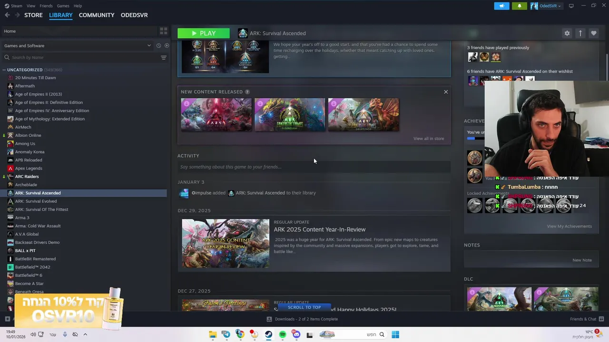Open notifications bell button
The image size is (609, 342).
coord(519,6)
